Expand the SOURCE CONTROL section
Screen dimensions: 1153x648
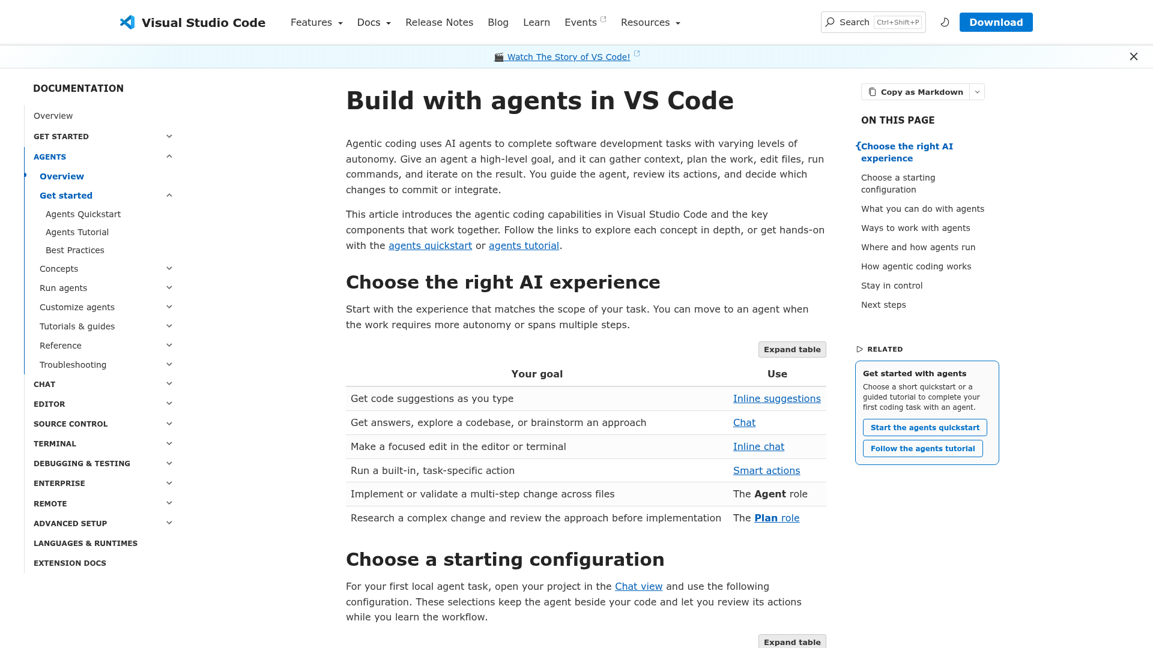[169, 424]
